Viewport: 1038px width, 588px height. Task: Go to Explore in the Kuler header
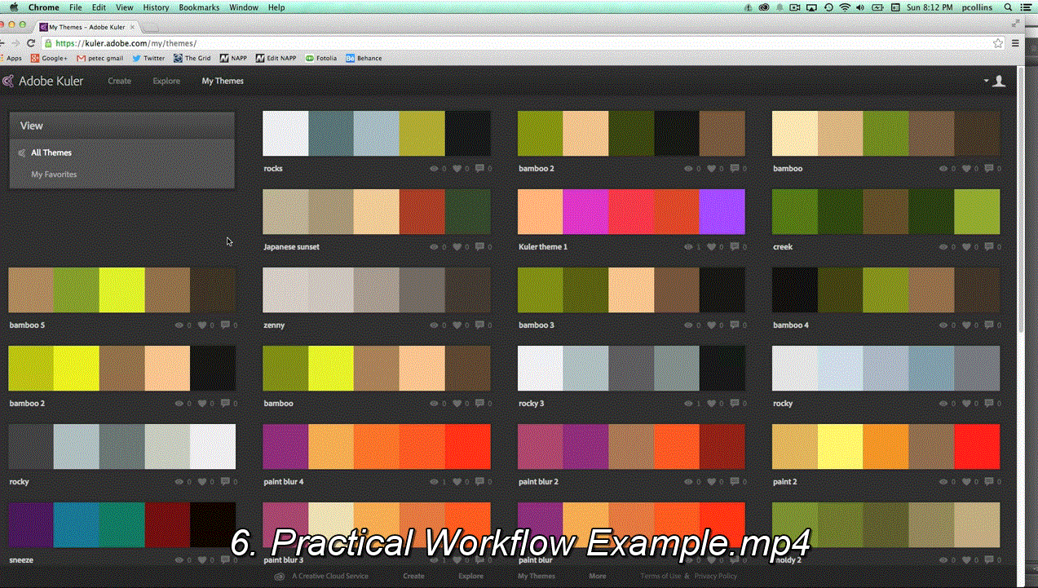(166, 81)
